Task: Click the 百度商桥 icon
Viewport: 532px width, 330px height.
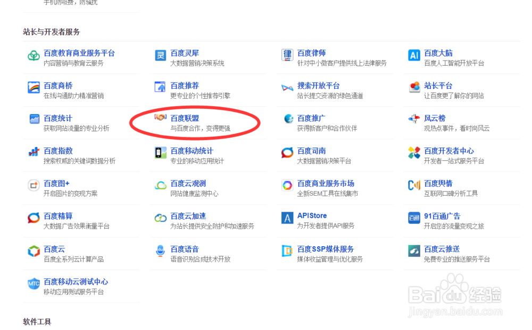Action: click(x=34, y=88)
